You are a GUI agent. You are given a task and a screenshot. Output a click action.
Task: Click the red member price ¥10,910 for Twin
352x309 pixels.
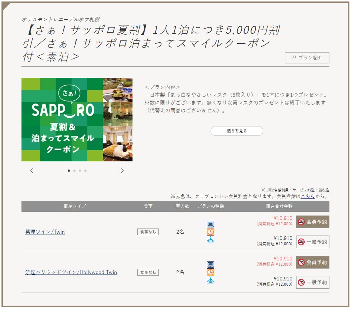[x=283, y=218]
